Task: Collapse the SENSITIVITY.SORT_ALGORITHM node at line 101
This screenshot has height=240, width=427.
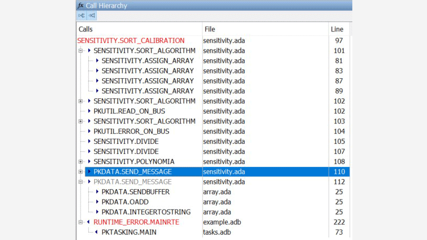Action: click(x=80, y=51)
